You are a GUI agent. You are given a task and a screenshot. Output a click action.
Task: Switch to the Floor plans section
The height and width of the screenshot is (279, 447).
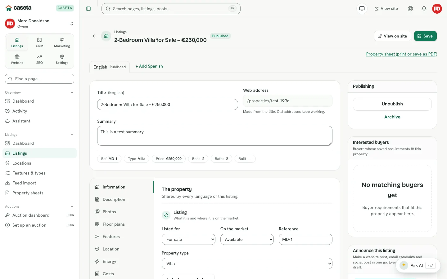pyautogui.click(x=122, y=224)
